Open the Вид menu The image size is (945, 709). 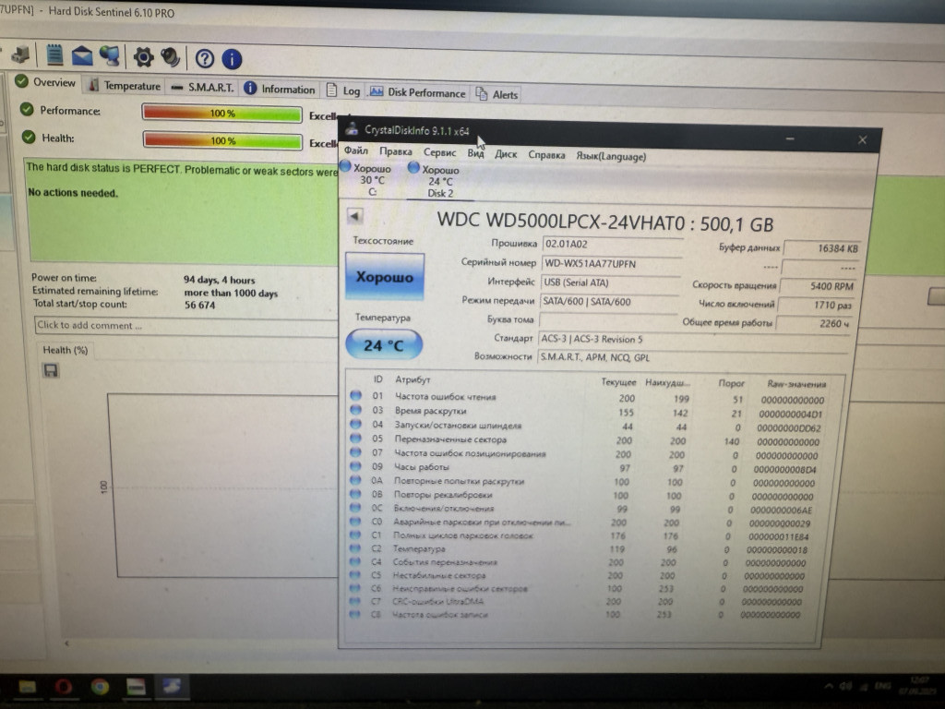tap(475, 153)
